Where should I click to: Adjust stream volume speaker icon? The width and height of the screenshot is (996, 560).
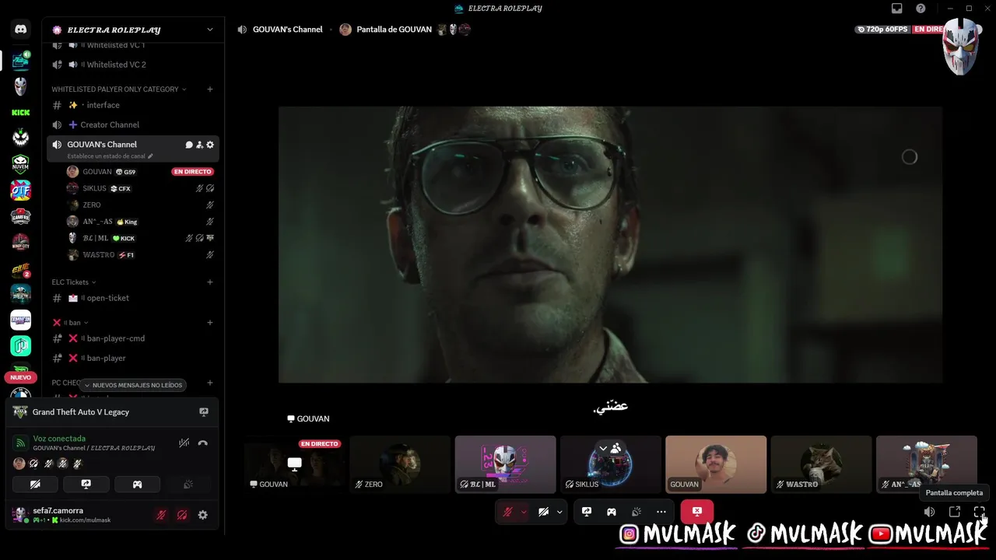pos(930,512)
